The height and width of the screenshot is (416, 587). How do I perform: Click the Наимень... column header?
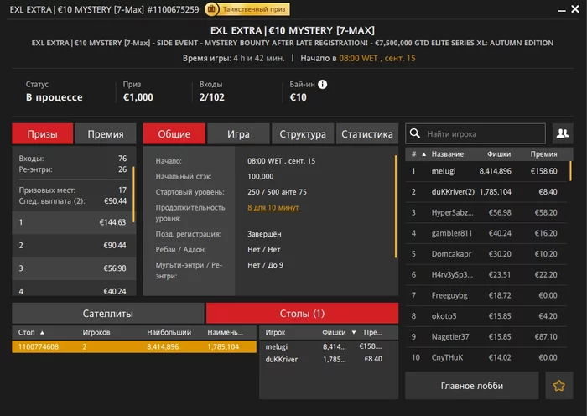(225, 332)
